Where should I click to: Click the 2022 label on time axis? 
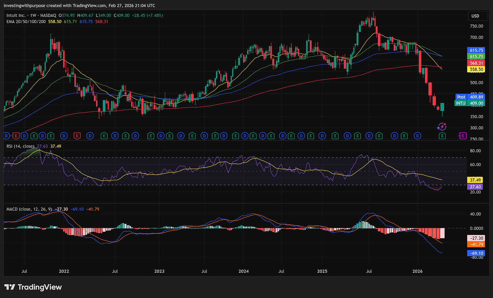64,271
